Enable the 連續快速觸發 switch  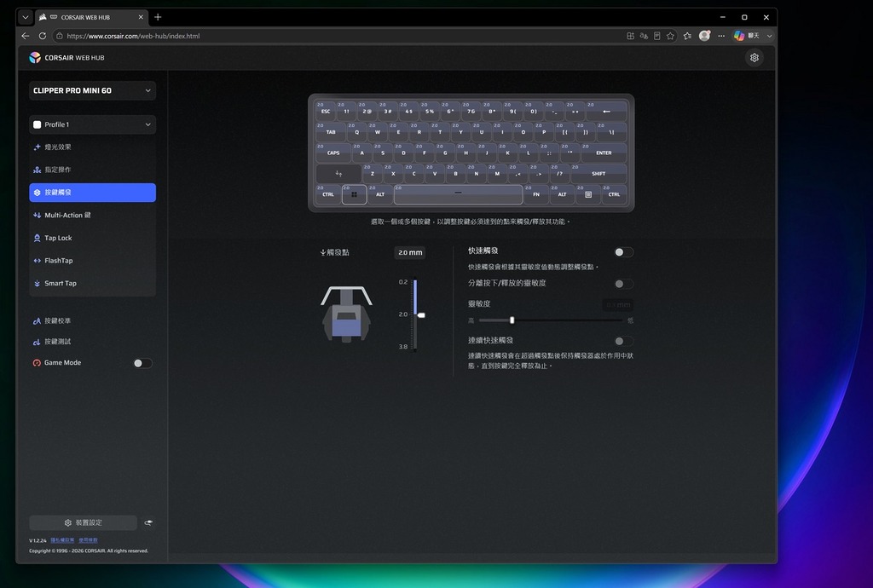623,341
